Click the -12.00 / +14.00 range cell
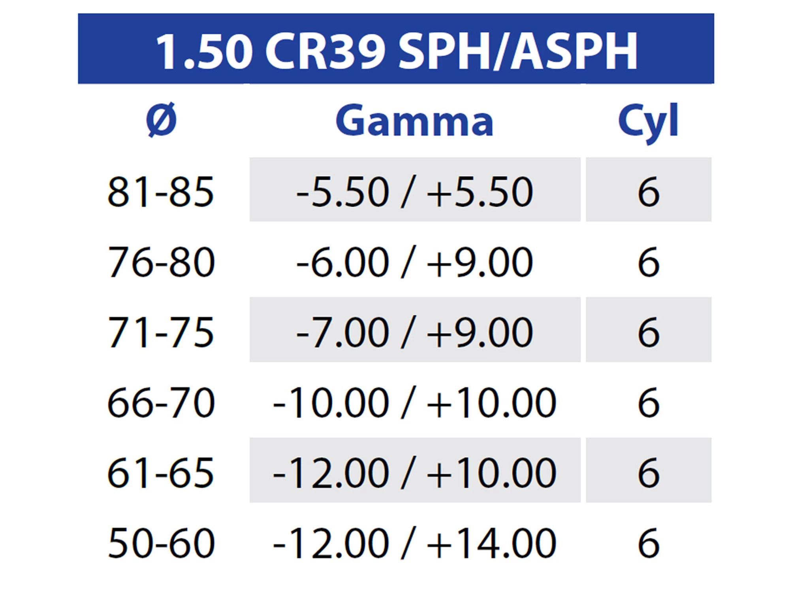 click(414, 543)
